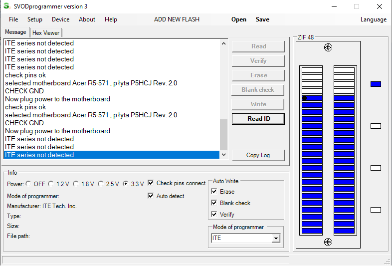The image size is (392, 266).
Task: Open the File menu
Action: click(x=13, y=19)
